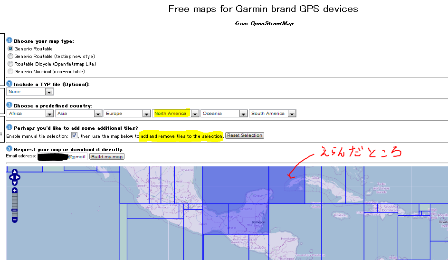Click help icon beside 'Choose your map type'

tap(9, 41)
